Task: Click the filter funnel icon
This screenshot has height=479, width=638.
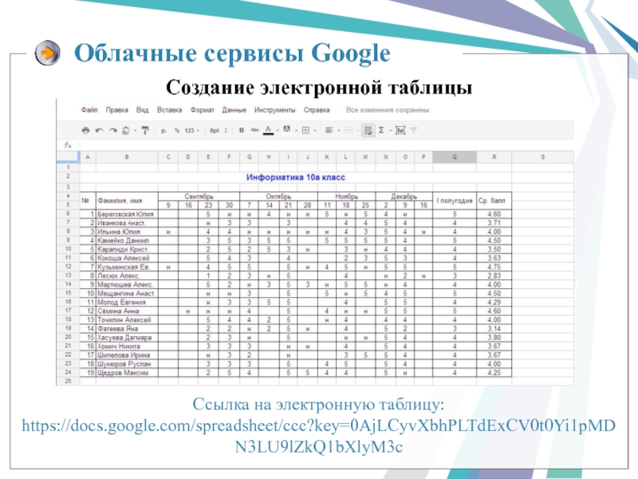Action: click(413, 130)
